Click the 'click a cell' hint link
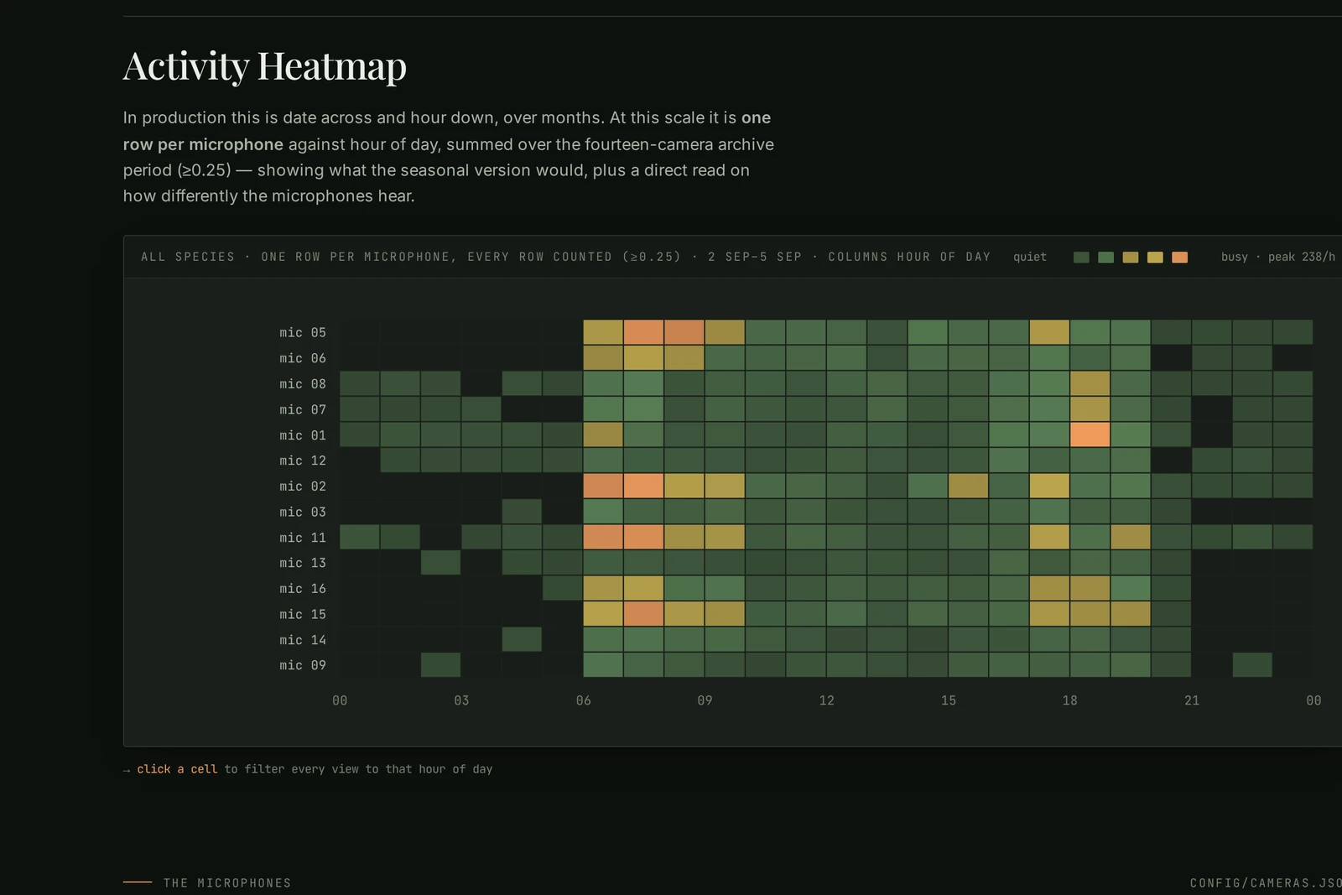Viewport: 1342px width, 895px height. point(177,769)
